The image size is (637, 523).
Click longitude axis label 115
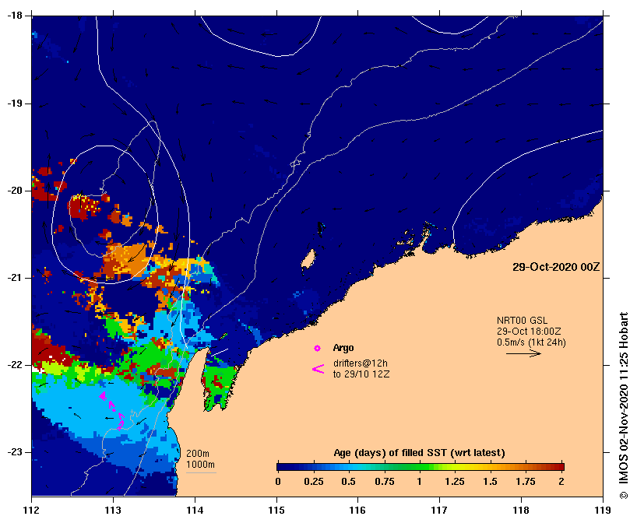click(x=276, y=510)
